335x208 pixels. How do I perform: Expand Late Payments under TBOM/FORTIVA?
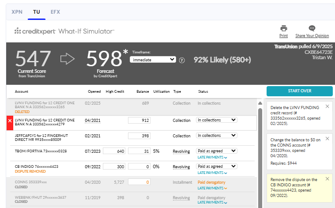pyautogui.click(x=212, y=157)
